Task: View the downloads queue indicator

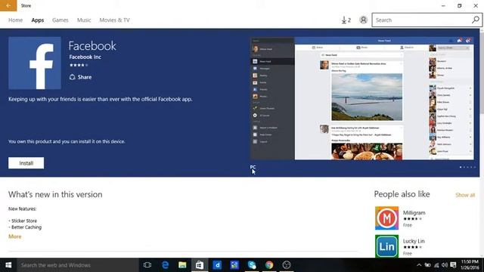Action: coord(346,20)
